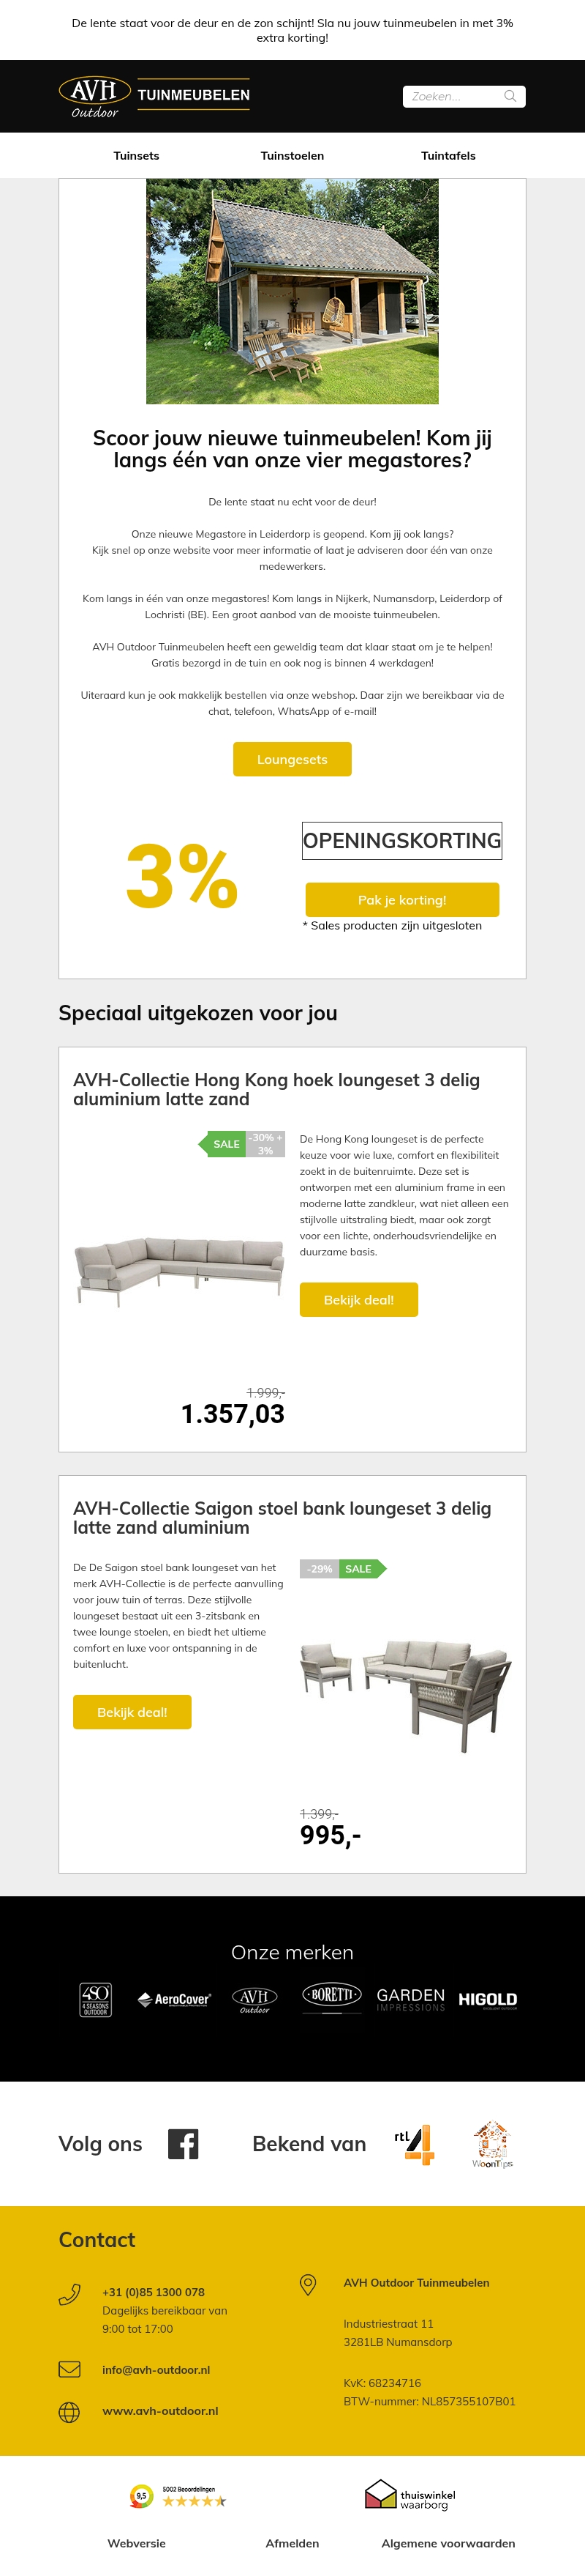Screen dimensions: 585x2576
Task: Click the star rating reviews badge
Action: point(178,2497)
